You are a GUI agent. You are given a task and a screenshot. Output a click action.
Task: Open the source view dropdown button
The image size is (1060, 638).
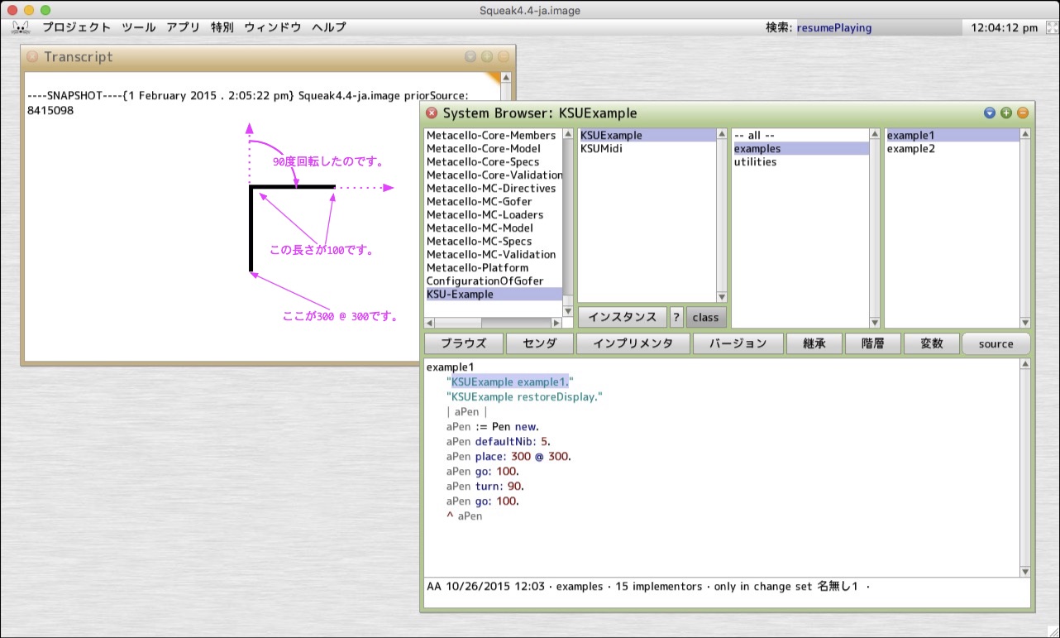(x=996, y=344)
